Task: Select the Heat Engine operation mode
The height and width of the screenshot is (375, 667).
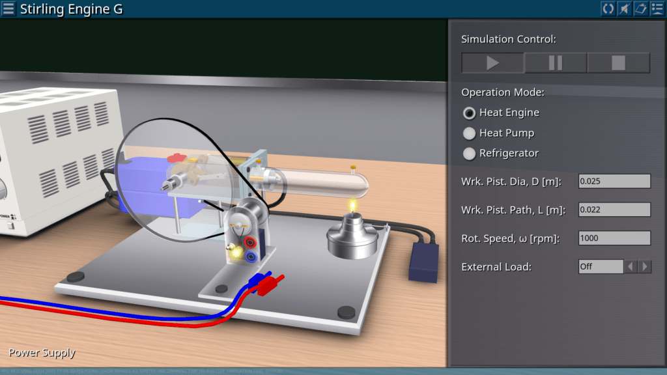Action: (469, 113)
